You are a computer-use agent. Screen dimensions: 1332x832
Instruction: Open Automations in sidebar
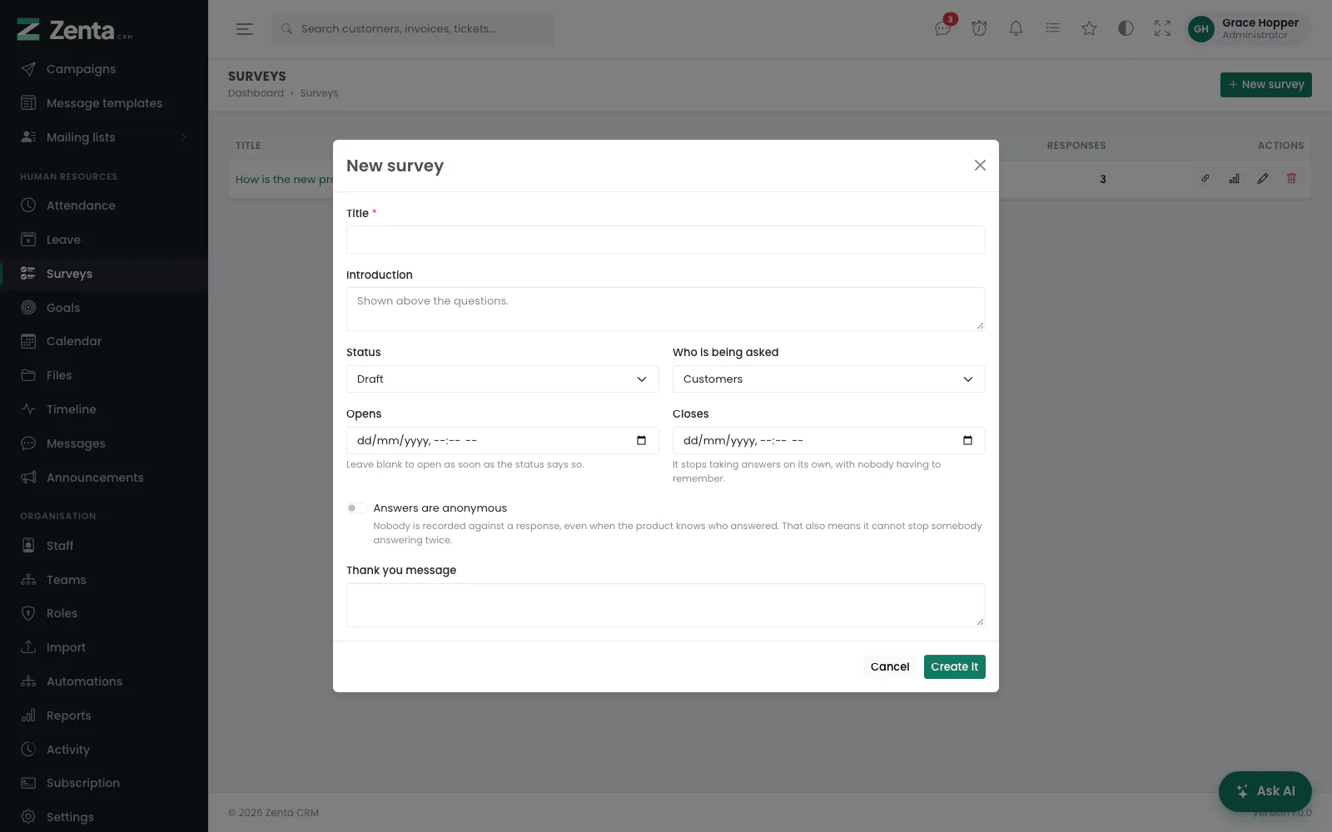click(104, 681)
